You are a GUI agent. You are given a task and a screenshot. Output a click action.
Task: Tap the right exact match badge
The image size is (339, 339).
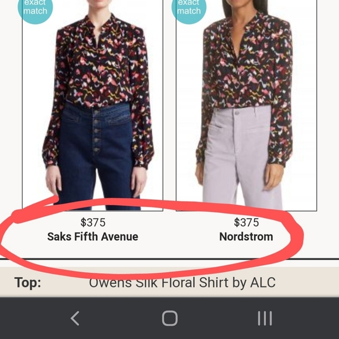(x=189, y=8)
